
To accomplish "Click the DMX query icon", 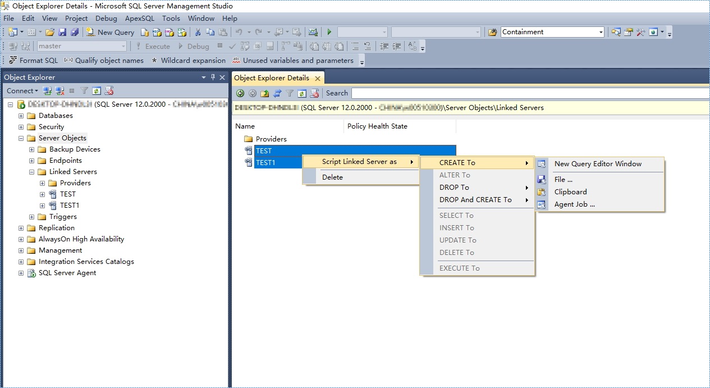I will pos(169,32).
